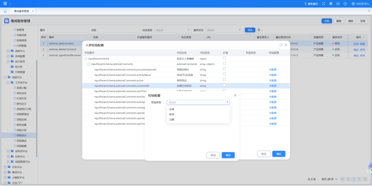
Task: Click the 联系我们 phone icon
Action: 306,4
